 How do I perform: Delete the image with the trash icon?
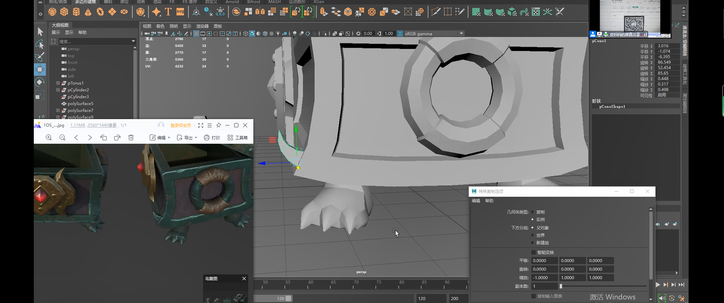click(131, 138)
